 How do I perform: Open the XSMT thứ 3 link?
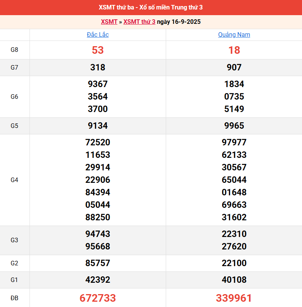pyautogui.click(x=139, y=22)
